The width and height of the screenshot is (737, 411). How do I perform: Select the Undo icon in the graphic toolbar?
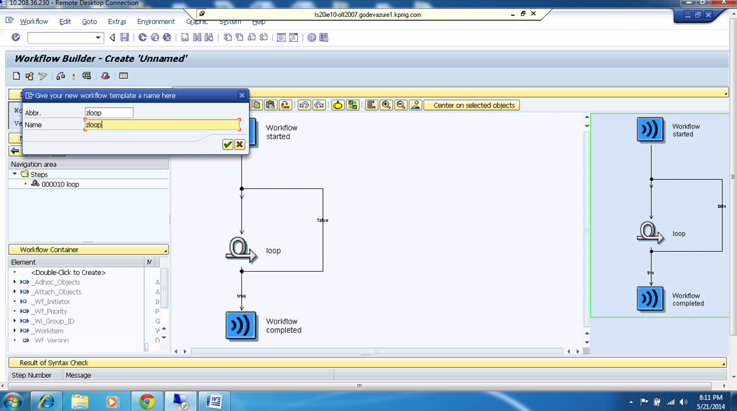tap(305, 105)
